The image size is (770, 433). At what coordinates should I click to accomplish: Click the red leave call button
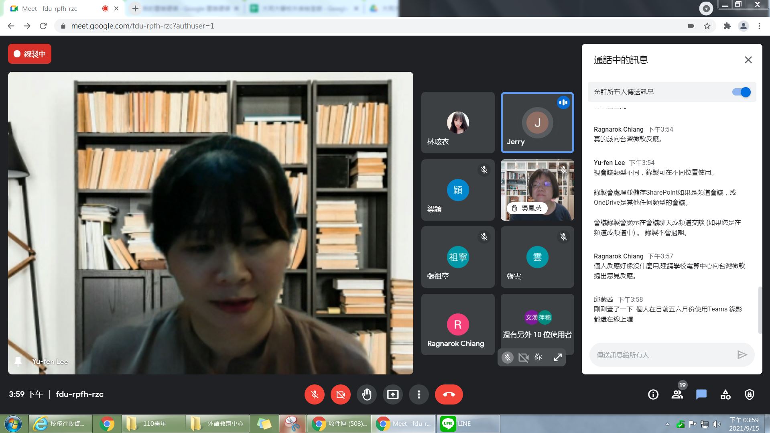pyautogui.click(x=449, y=394)
